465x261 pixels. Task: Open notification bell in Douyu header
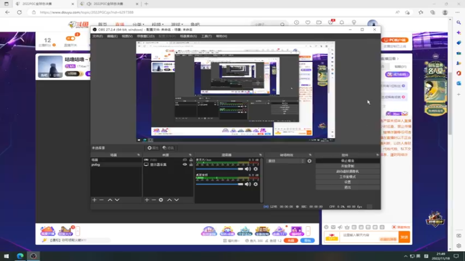342,23
